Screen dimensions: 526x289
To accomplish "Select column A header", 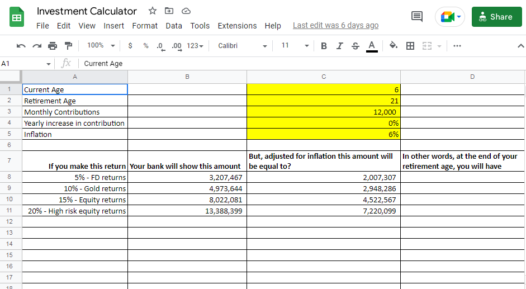I will click(75, 77).
